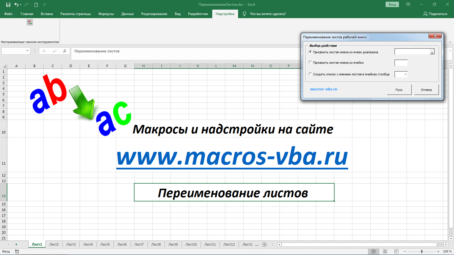Switch to Page Layout view icon
454x255 pixels.
coord(385,251)
